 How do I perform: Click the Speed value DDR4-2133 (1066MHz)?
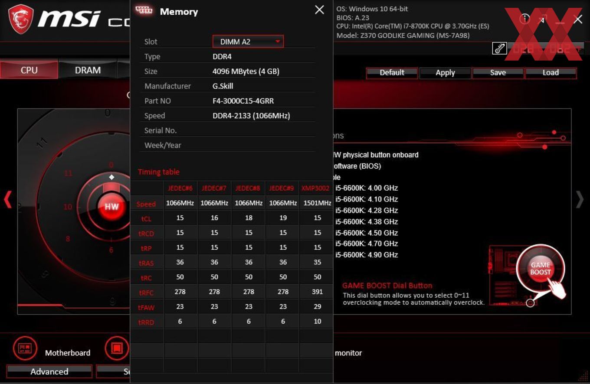click(x=251, y=116)
